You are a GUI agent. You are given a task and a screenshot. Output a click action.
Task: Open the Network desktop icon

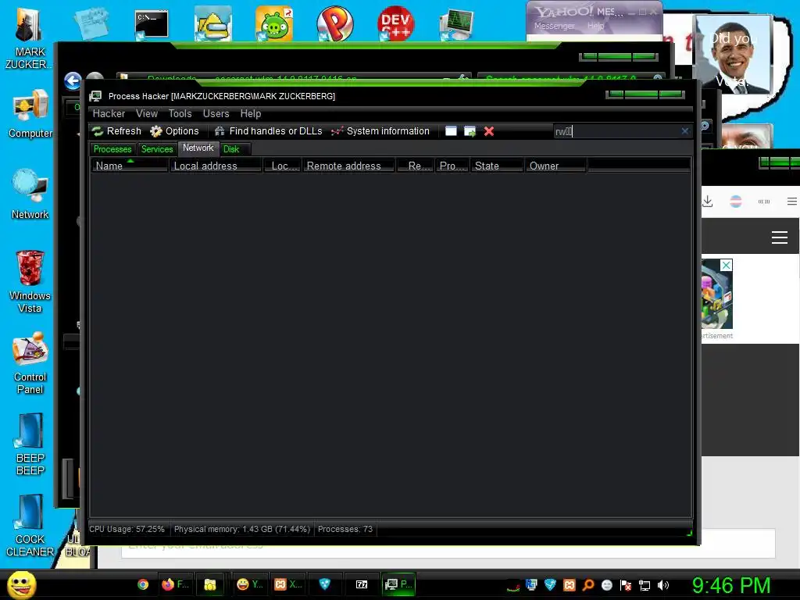pos(30,194)
